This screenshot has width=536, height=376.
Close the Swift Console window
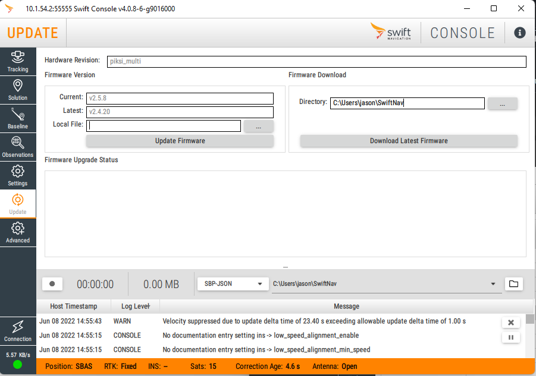(521, 8)
